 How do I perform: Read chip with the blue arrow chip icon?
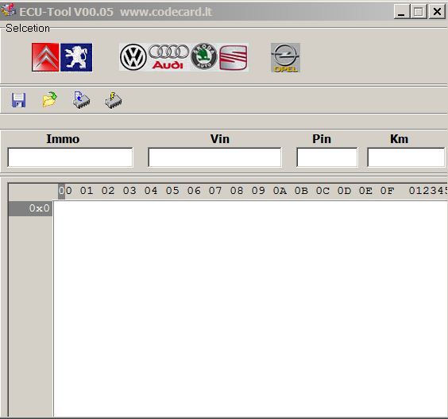(x=82, y=100)
